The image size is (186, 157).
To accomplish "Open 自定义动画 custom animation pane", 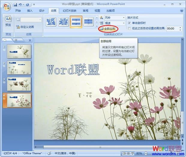I will coord(25,27).
